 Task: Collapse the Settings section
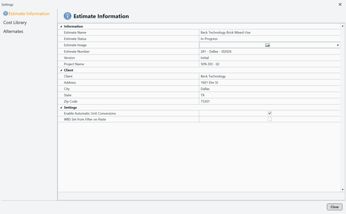tap(61, 108)
